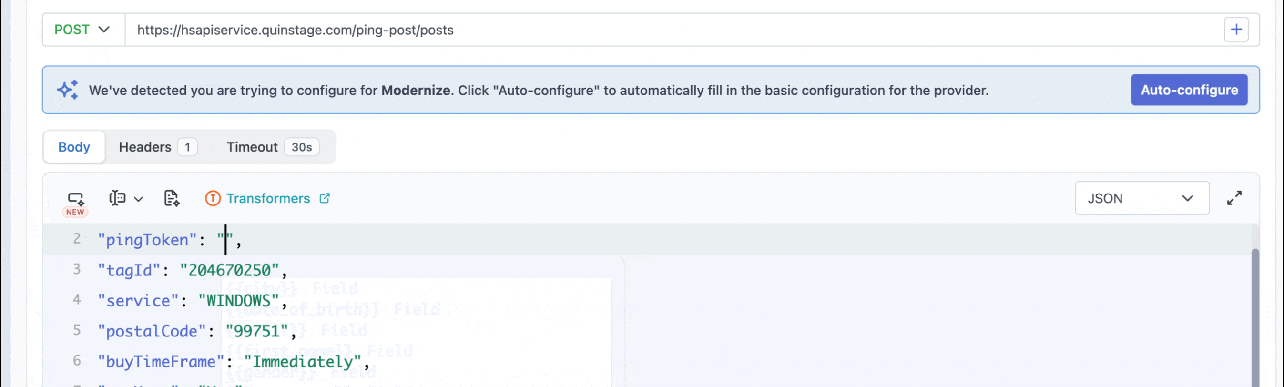Click the "postalCode" key text

click(x=152, y=331)
